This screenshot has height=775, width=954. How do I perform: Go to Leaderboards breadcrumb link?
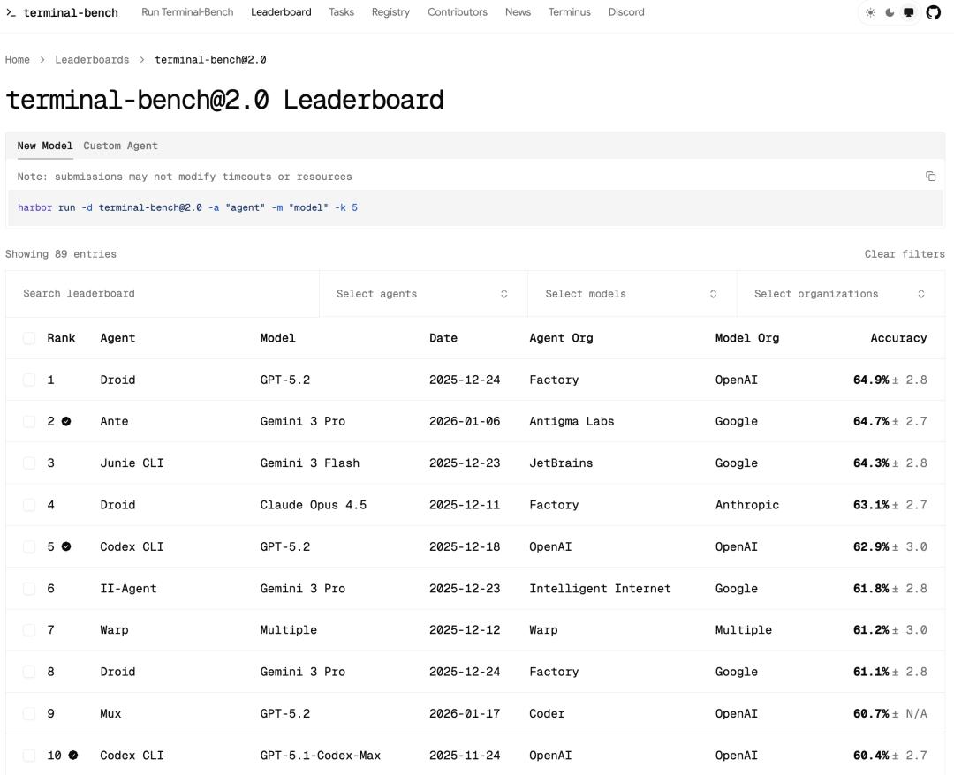click(x=92, y=60)
